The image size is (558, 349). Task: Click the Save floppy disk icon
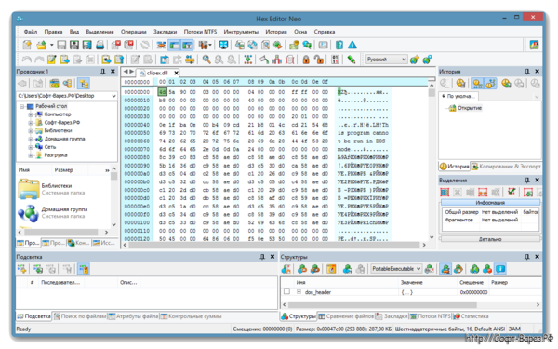(x=61, y=45)
